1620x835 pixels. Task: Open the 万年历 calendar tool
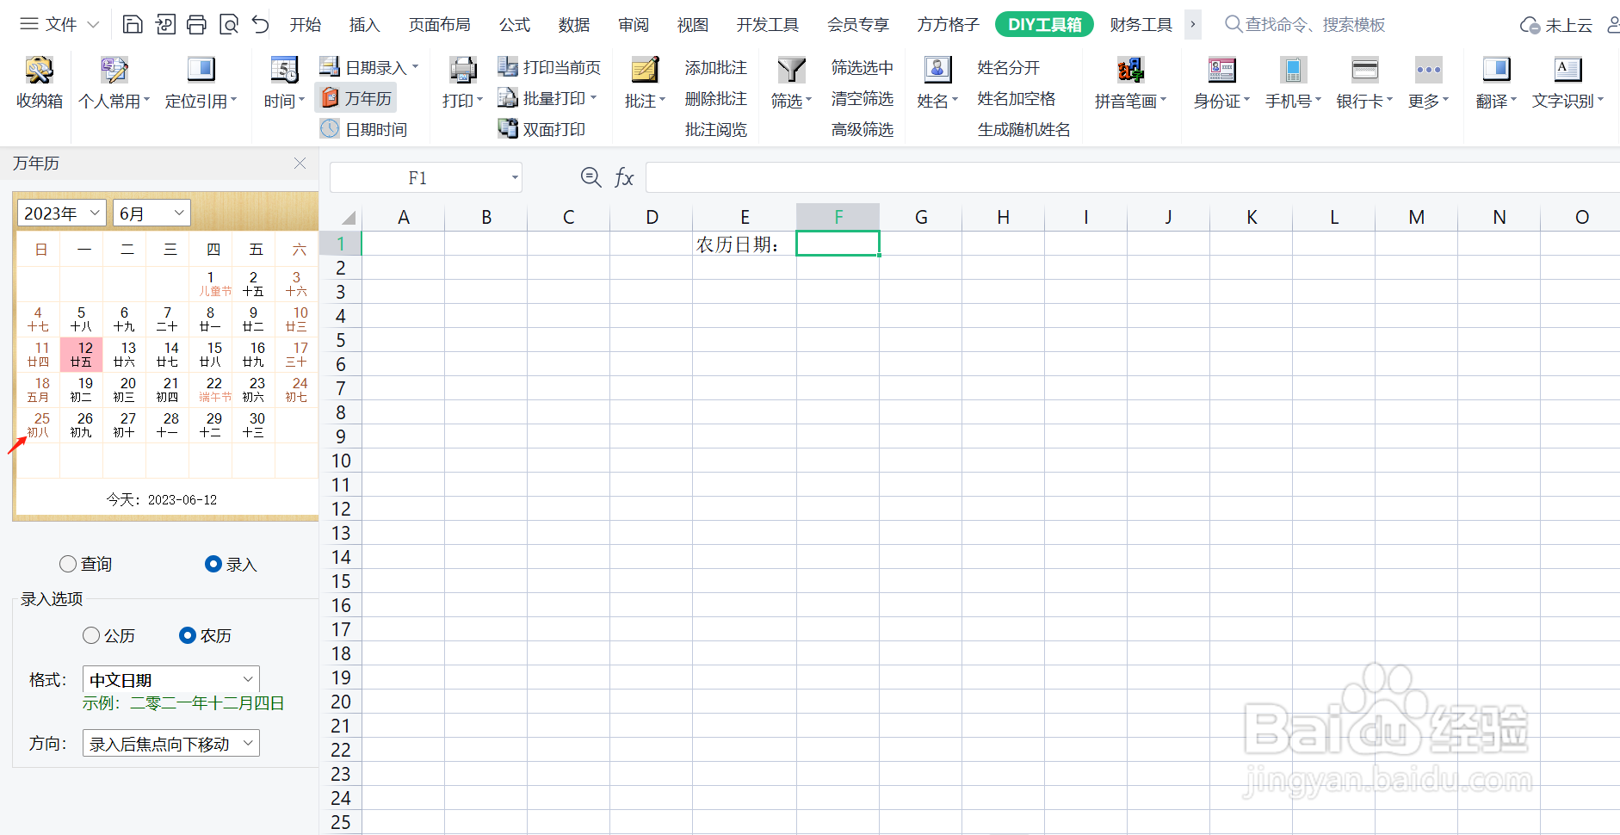pos(356,98)
